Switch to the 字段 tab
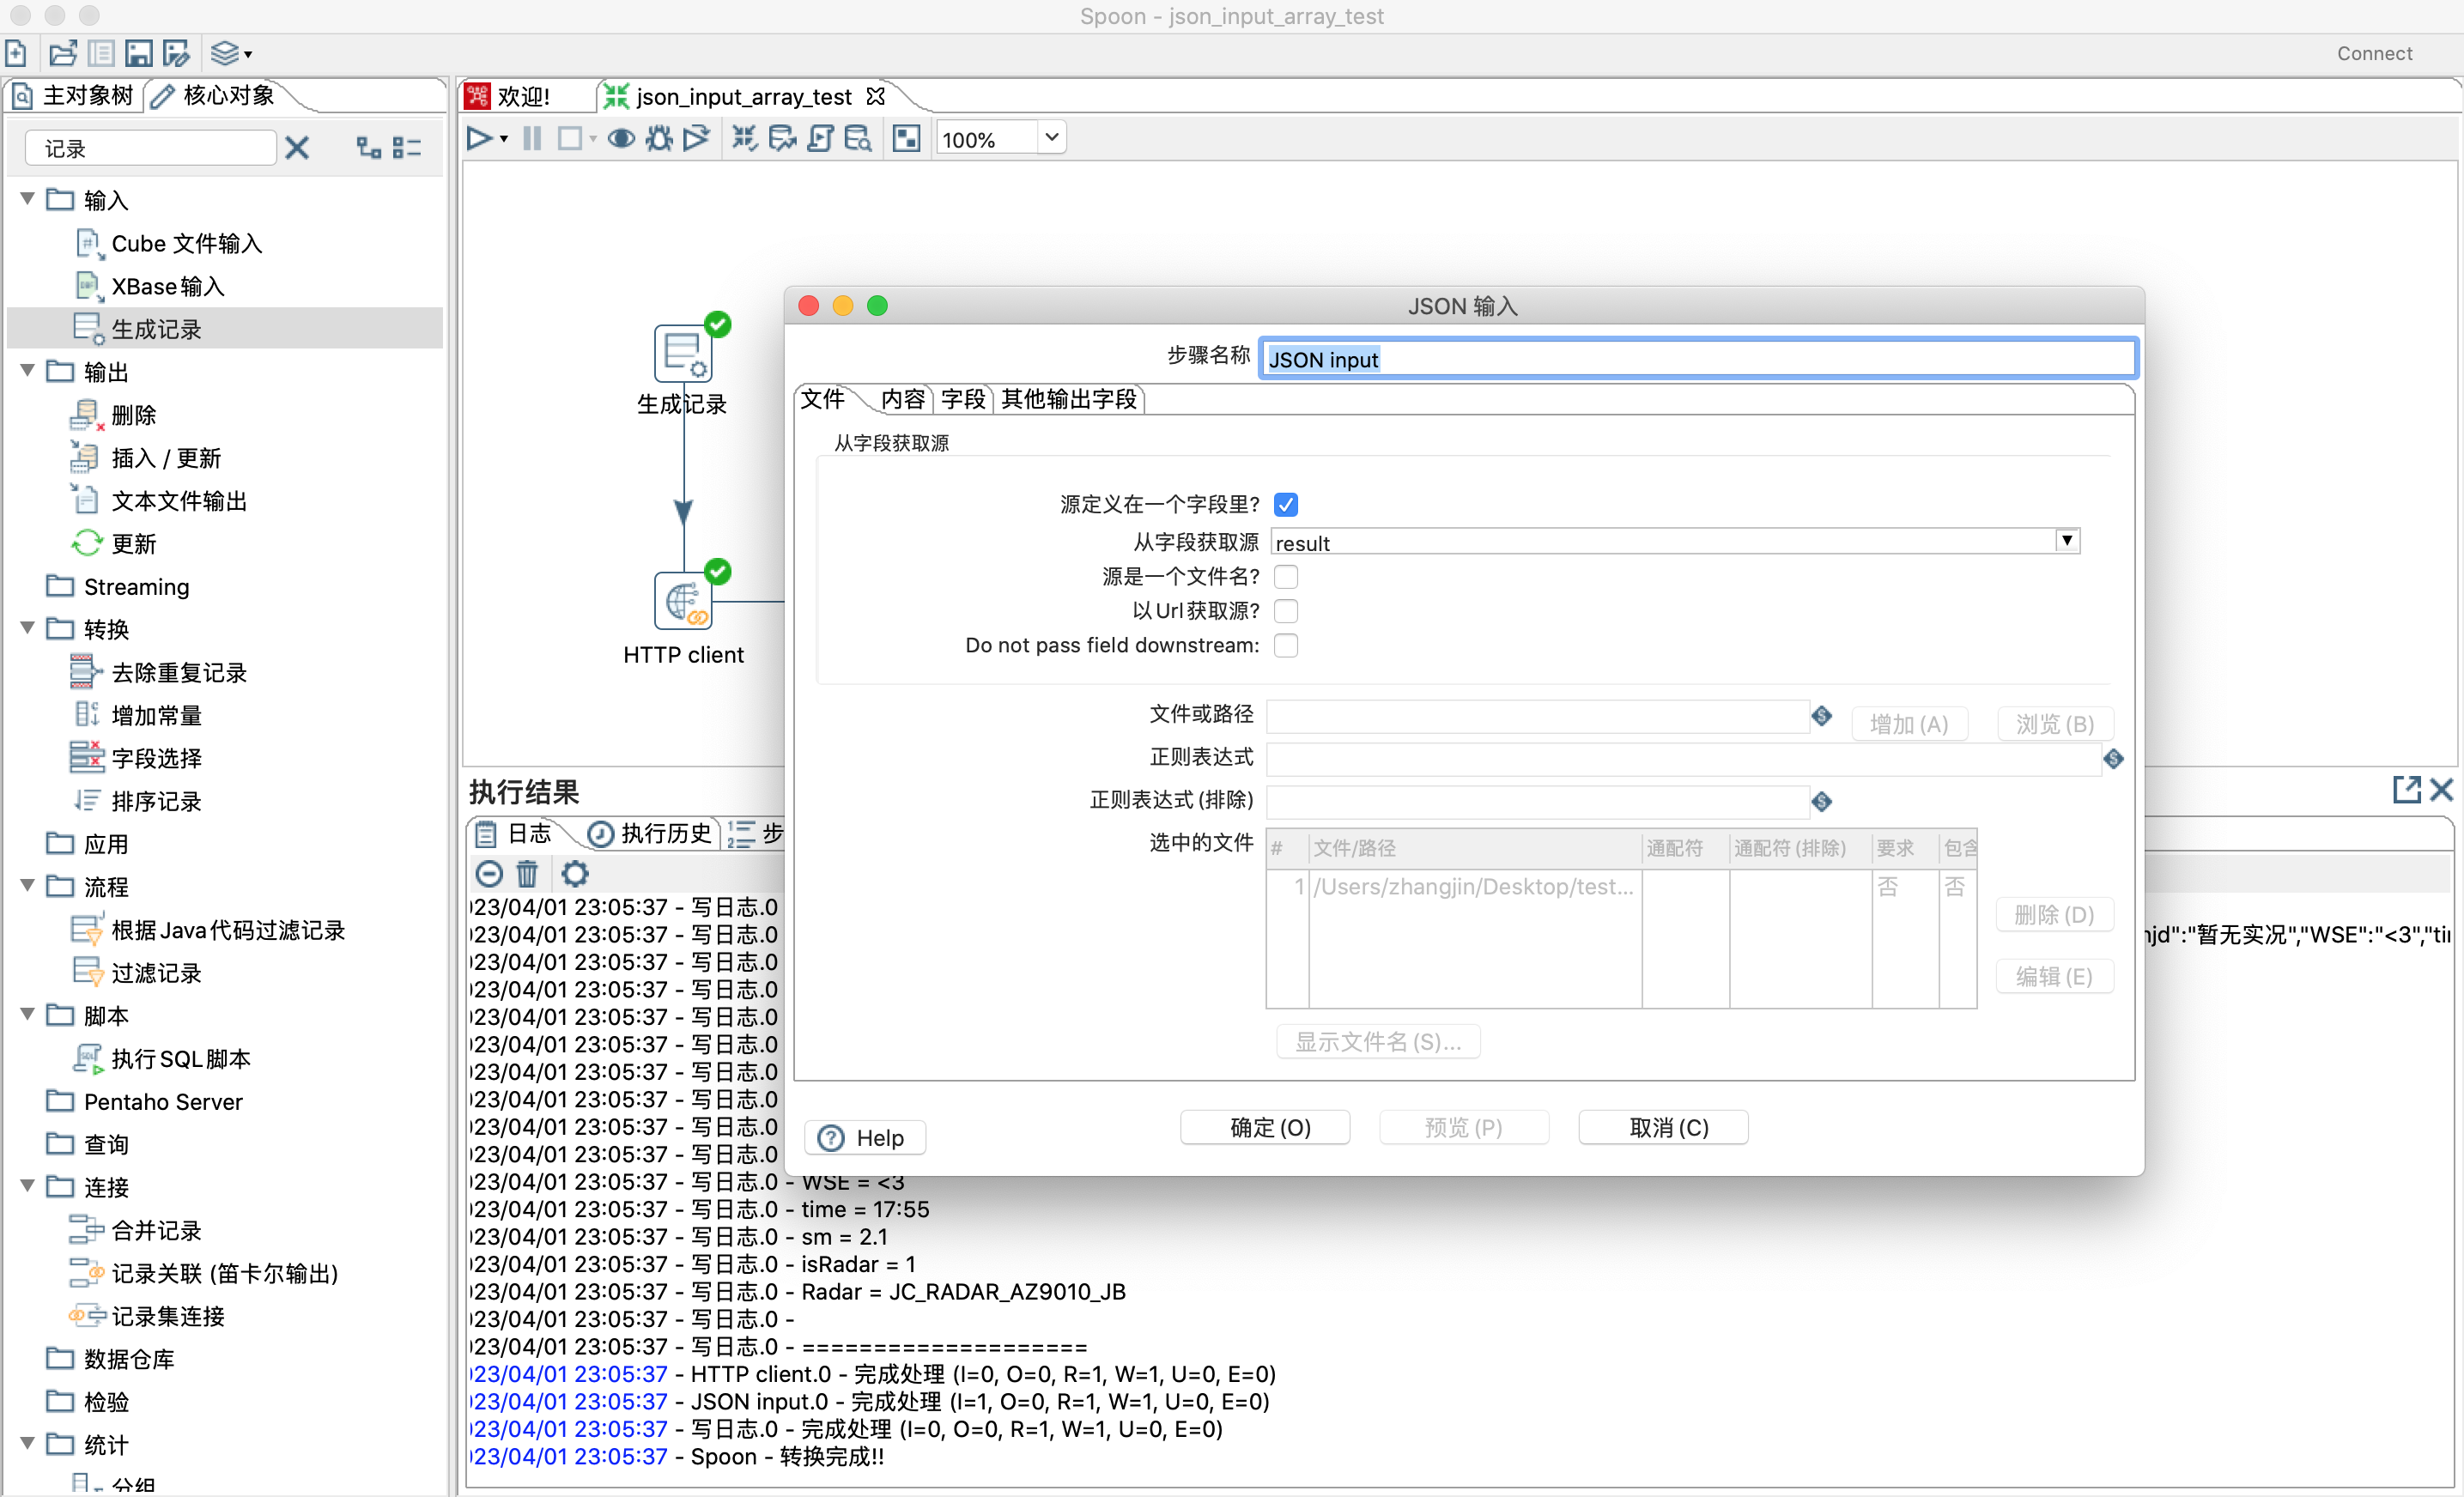The height and width of the screenshot is (1497, 2464). (962, 400)
